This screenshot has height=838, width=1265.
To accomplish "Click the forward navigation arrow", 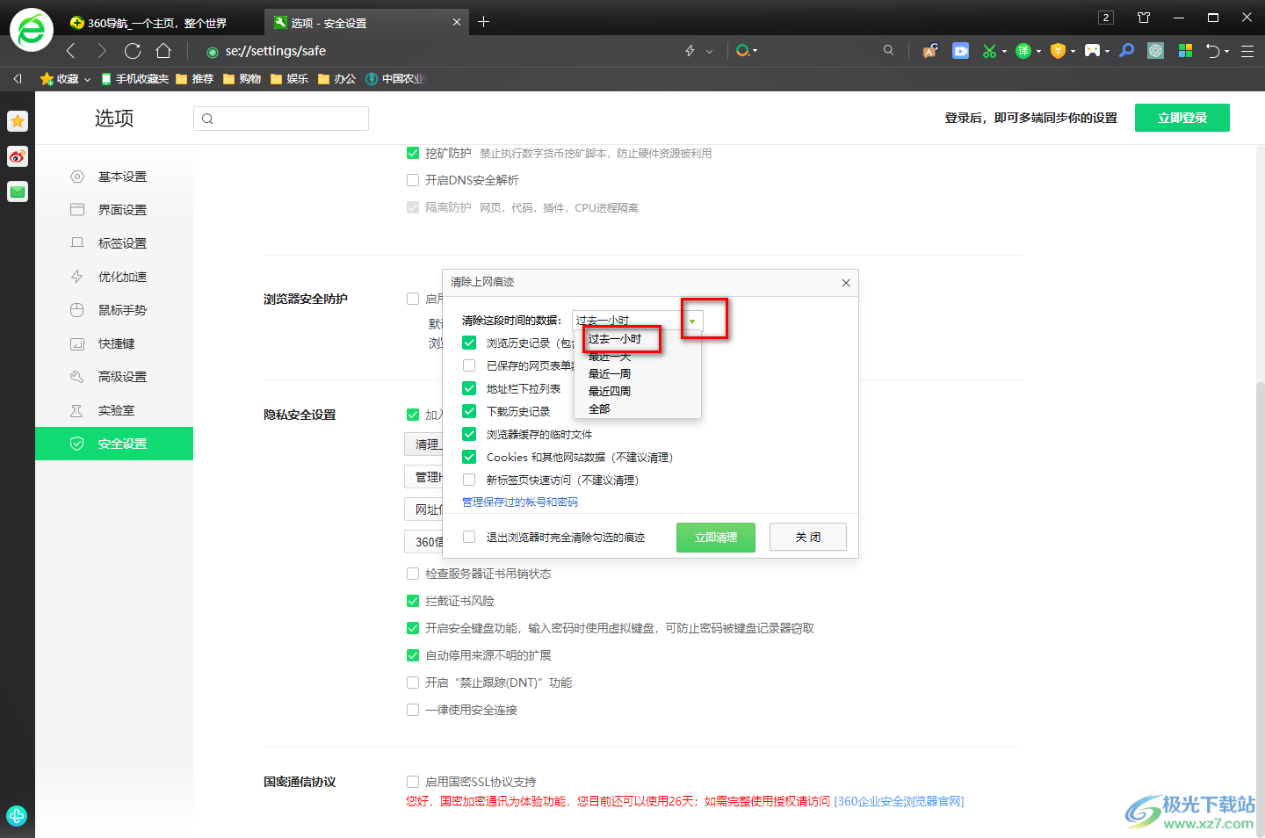I will point(102,51).
